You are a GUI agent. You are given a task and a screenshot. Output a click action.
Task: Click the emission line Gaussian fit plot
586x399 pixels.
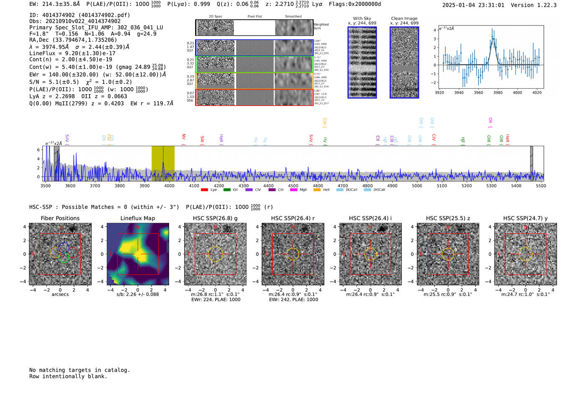pyautogui.click(x=491, y=57)
